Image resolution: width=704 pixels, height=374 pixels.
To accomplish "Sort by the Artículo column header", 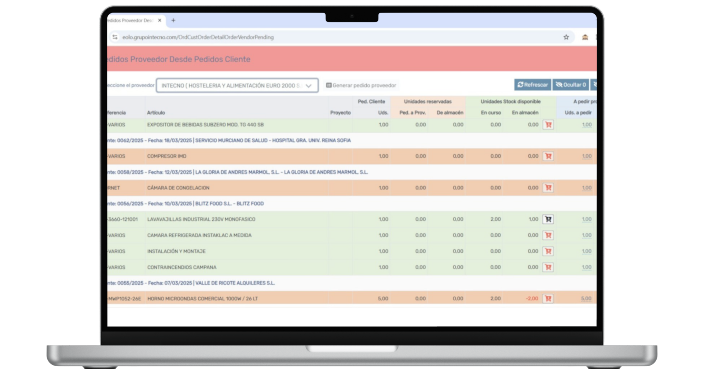I will pos(156,113).
